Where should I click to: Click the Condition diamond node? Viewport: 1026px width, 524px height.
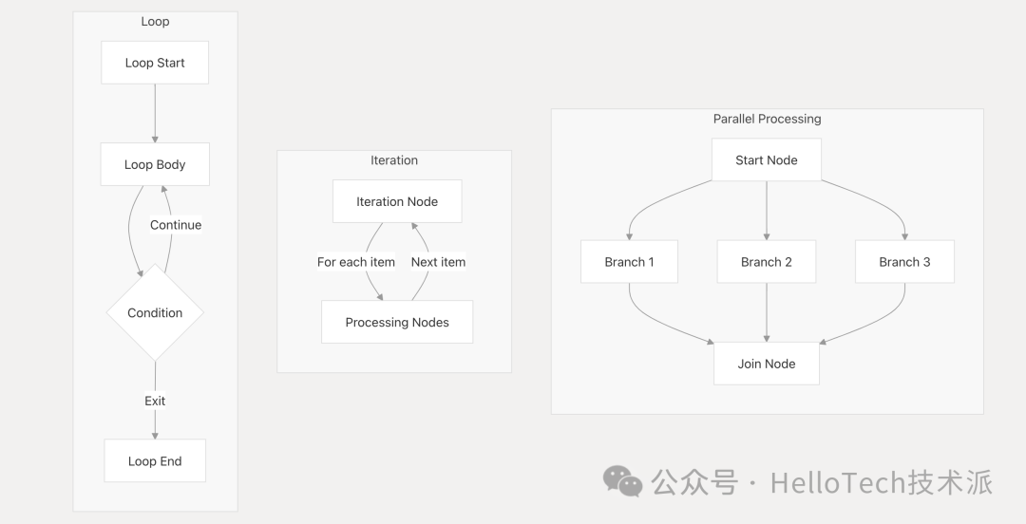point(155,313)
